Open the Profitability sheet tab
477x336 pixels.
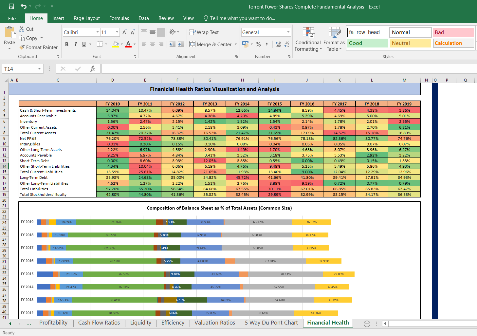point(53,323)
